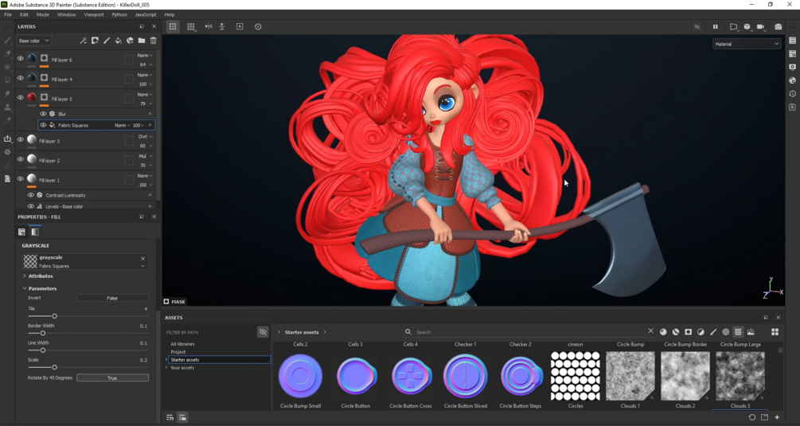The height and width of the screenshot is (426, 800).
Task: Open the File menu
Action: tap(8, 15)
